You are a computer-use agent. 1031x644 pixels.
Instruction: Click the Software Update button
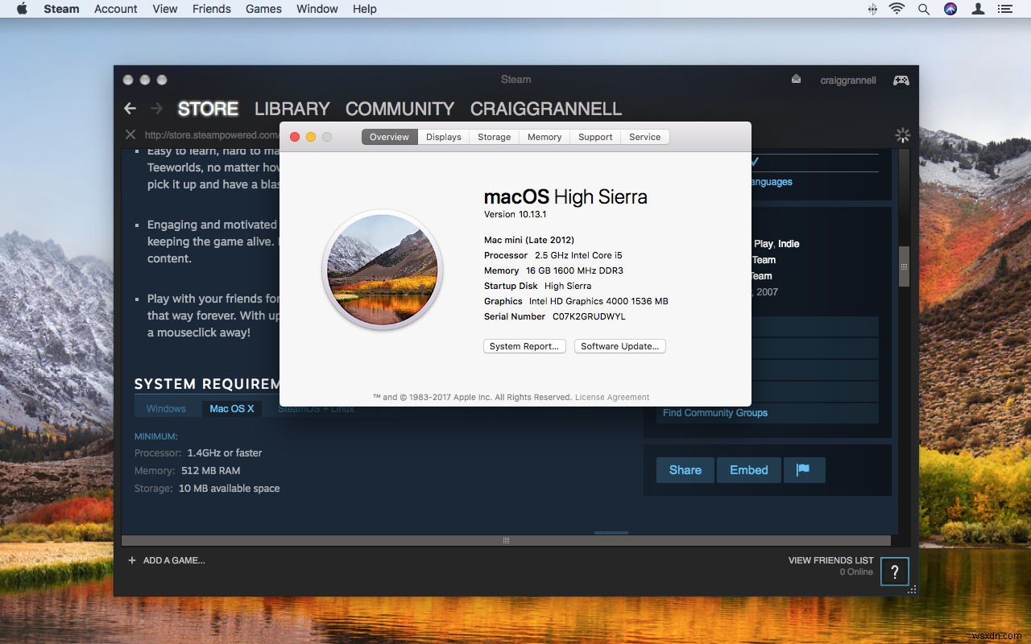[x=620, y=346]
